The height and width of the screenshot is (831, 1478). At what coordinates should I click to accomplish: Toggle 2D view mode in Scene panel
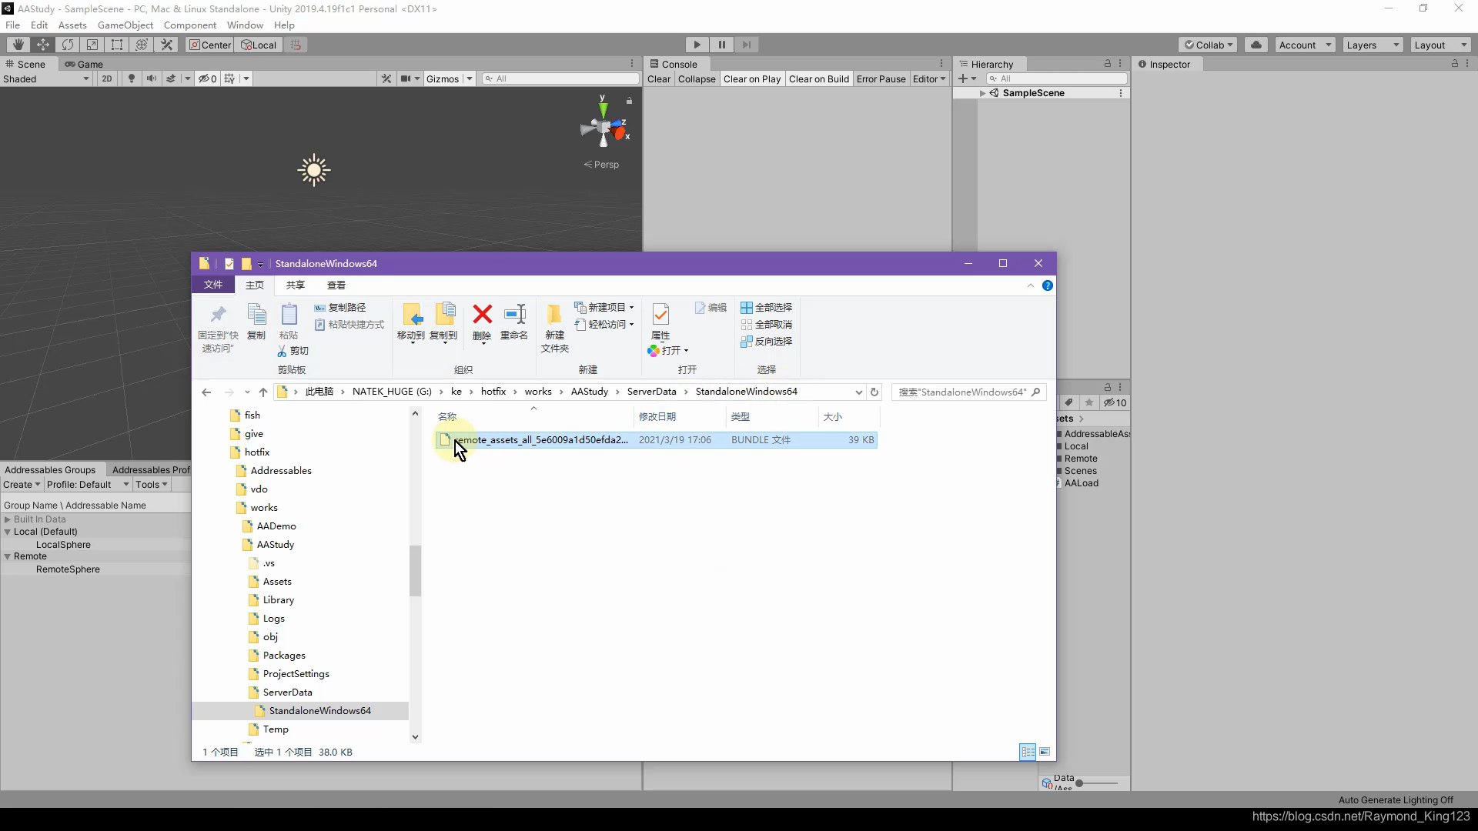[105, 78]
